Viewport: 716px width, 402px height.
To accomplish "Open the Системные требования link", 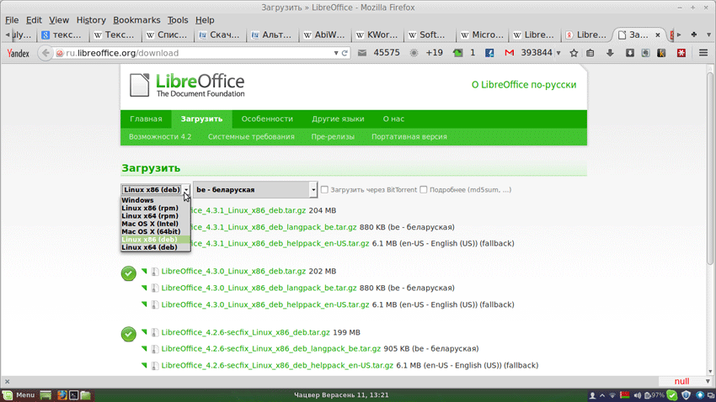I will tap(251, 136).
